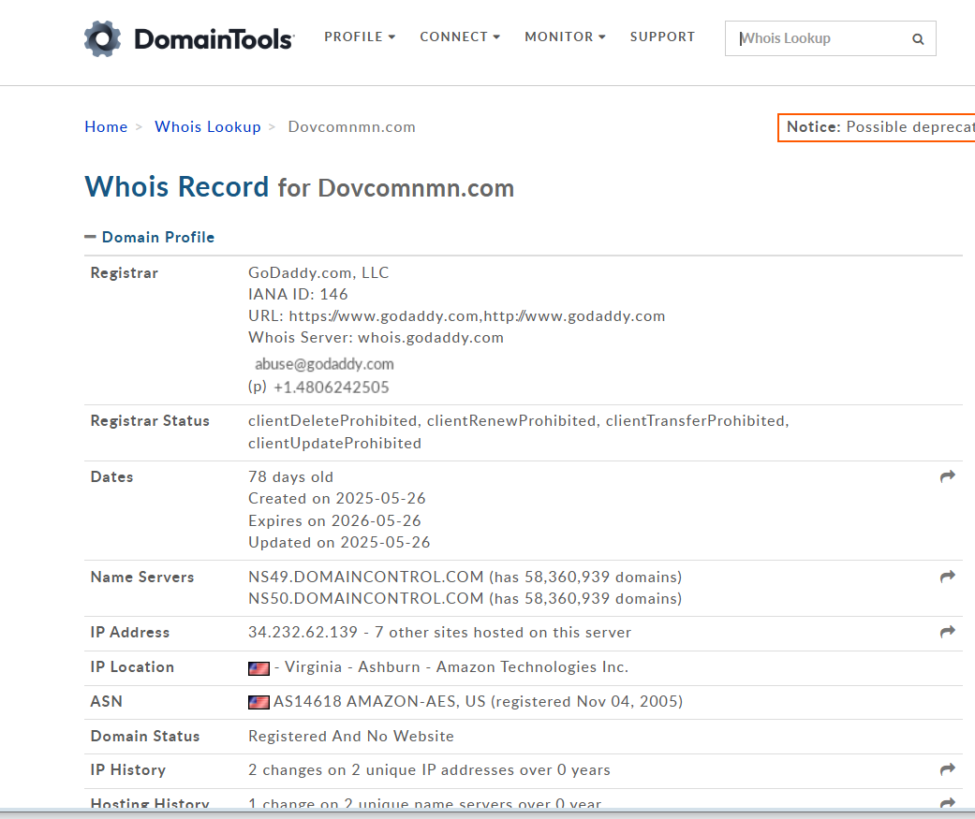Screen dimensions: 975x819
Task: Select clientUpdateProhibited status text
Action: pos(334,443)
